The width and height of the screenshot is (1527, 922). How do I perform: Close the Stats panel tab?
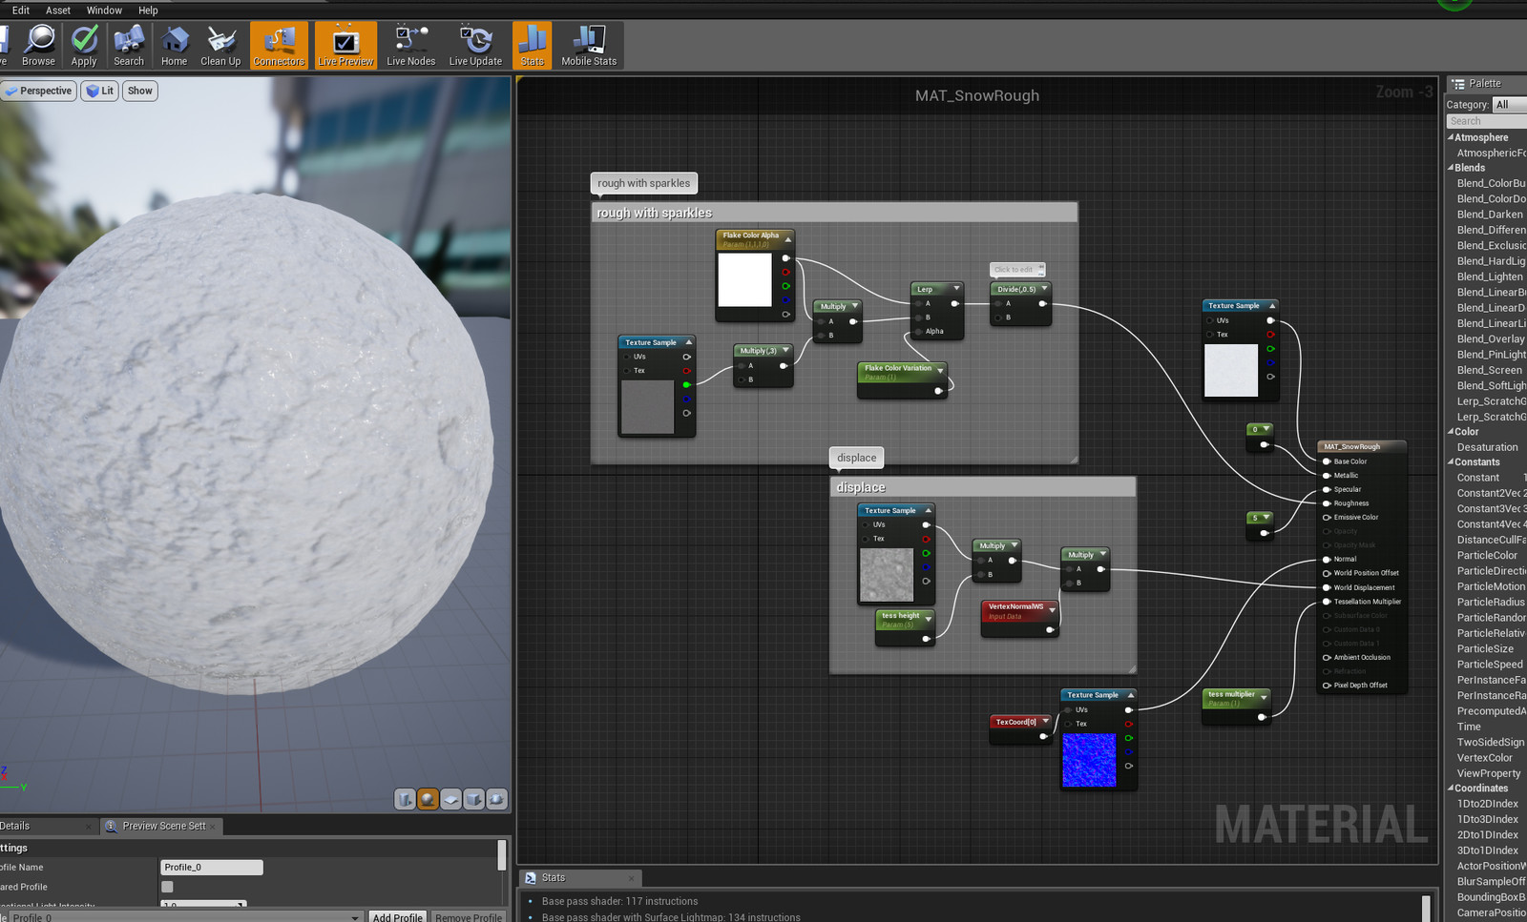(631, 878)
